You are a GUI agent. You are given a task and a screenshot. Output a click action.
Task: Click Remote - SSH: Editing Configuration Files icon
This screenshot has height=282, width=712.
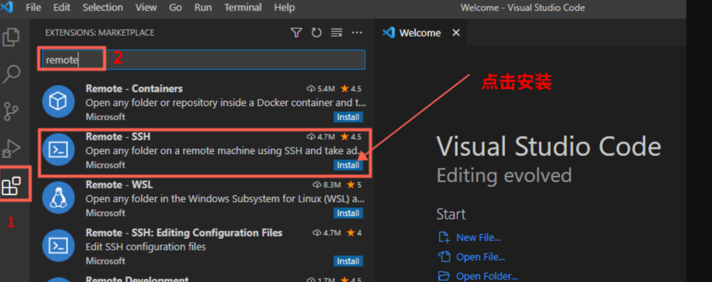point(58,245)
